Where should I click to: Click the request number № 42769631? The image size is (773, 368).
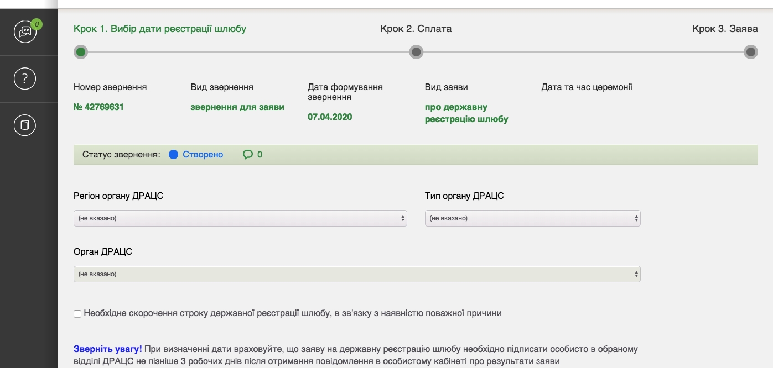(x=98, y=107)
